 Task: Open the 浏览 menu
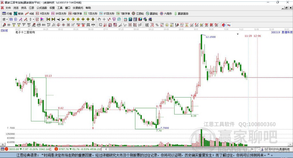[x=16, y=8]
